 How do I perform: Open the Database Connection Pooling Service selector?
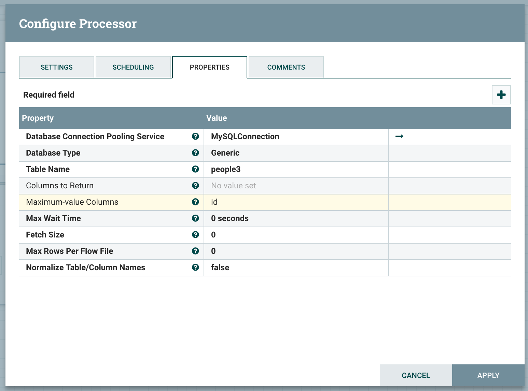point(296,136)
